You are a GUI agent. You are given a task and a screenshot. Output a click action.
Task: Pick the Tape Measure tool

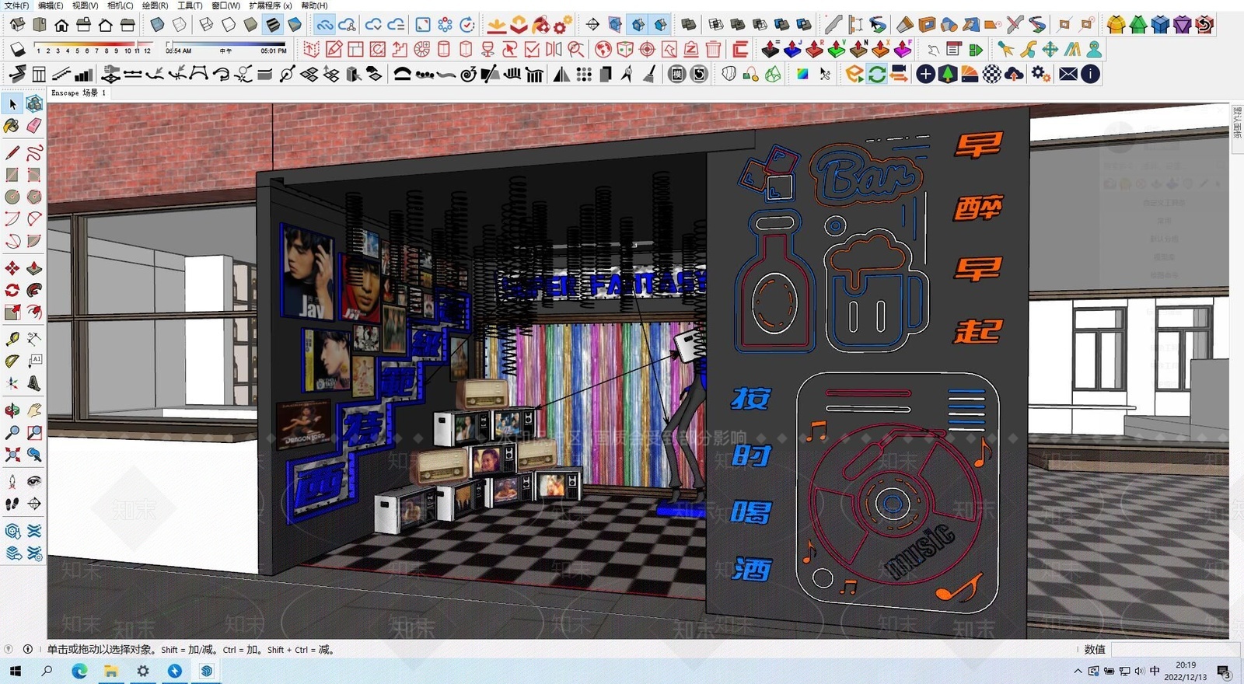[12, 339]
